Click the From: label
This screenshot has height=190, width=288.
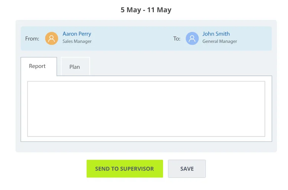pos(32,38)
